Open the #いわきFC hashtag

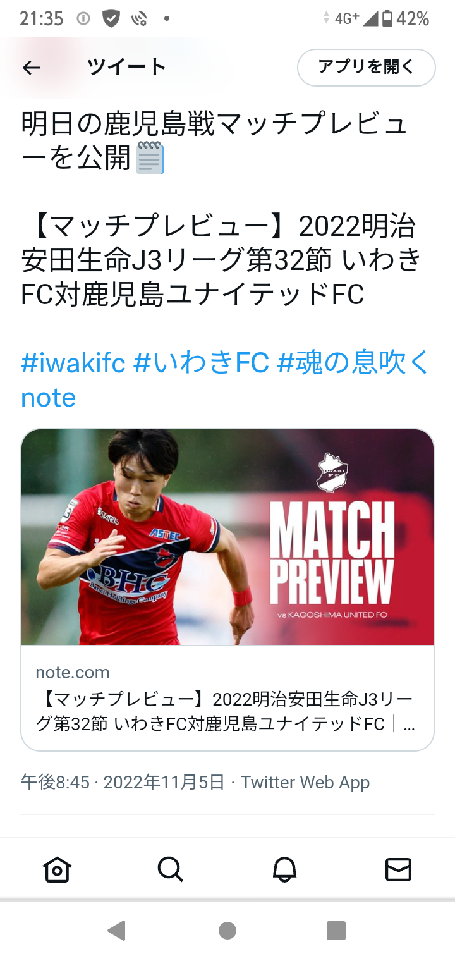tap(202, 363)
